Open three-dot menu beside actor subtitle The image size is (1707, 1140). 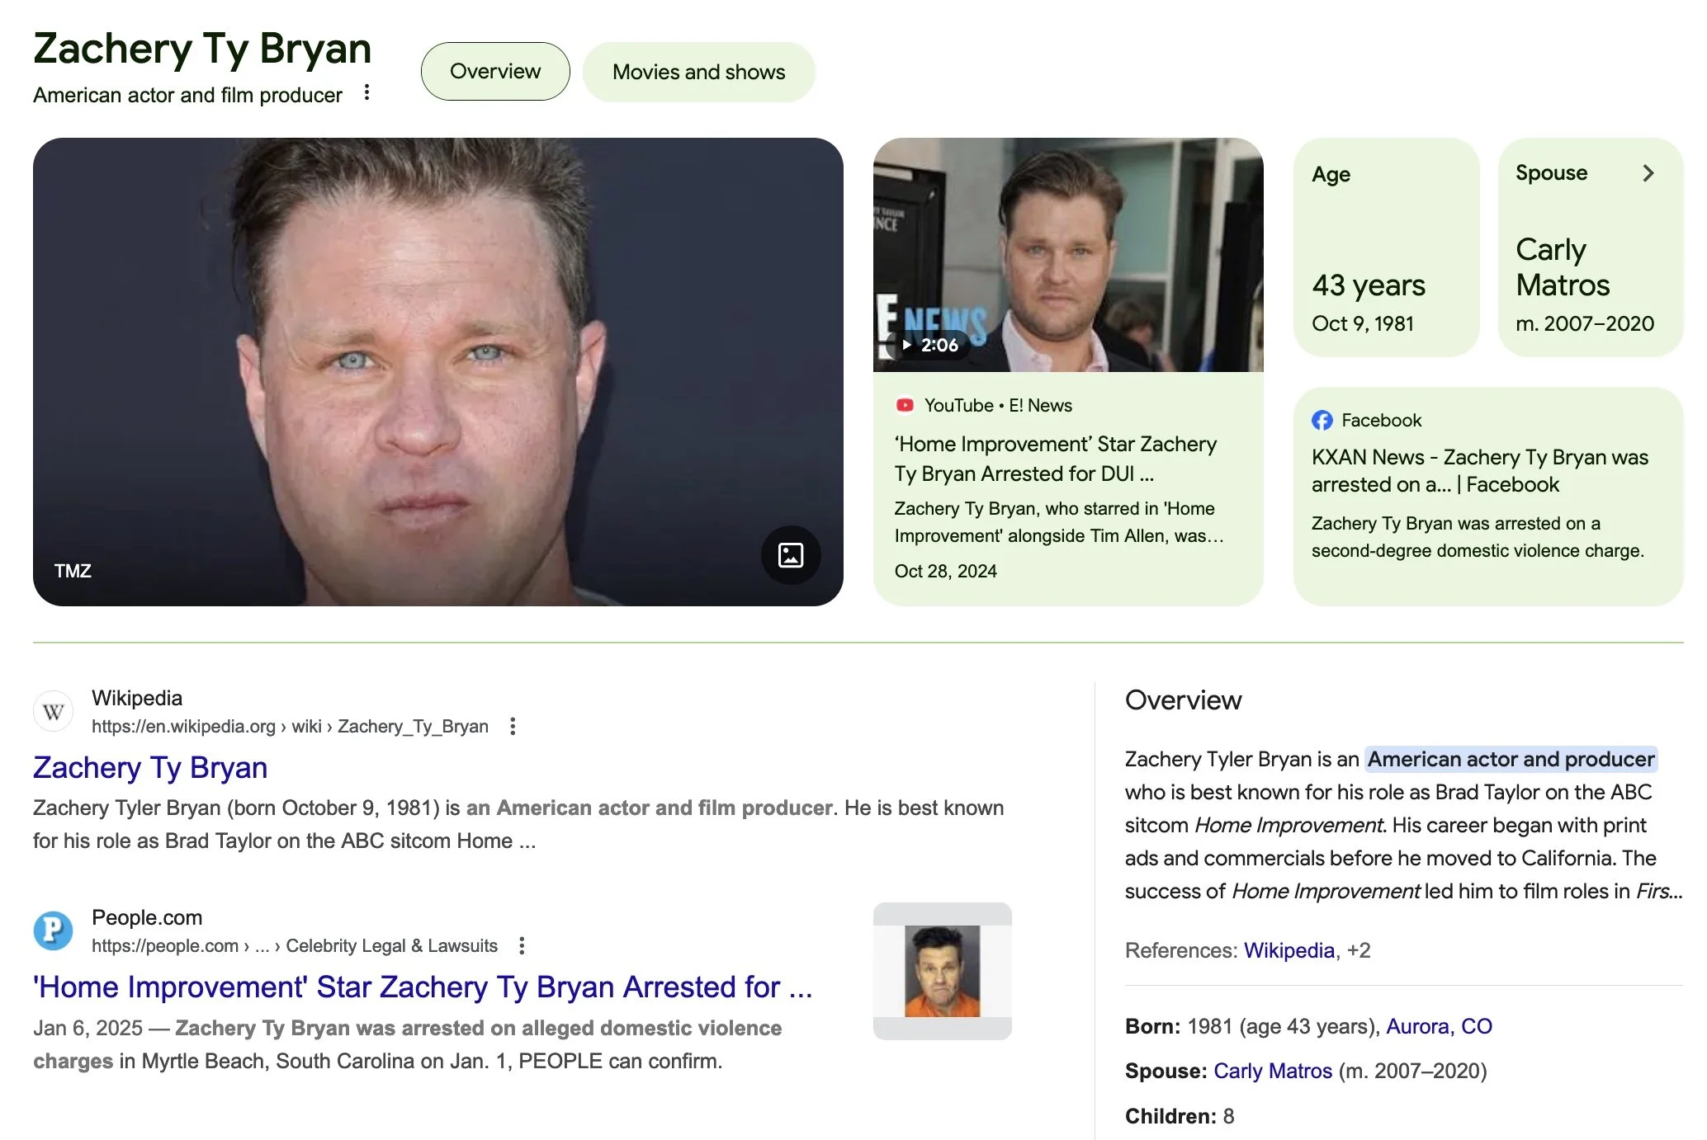point(367,93)
